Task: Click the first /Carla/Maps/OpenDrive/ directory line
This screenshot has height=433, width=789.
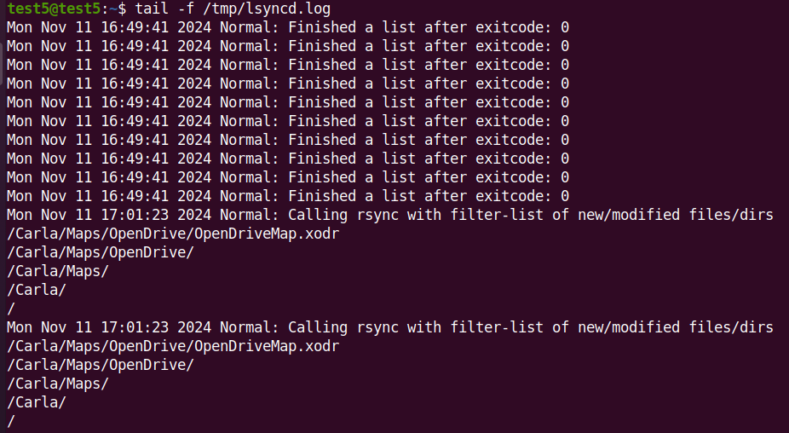Action: (x=100, y=252)
